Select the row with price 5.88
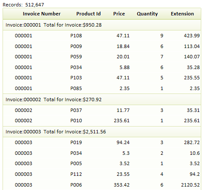Image resolution: width=203 pixels, height=190 pixels. [x=102, y=67]
